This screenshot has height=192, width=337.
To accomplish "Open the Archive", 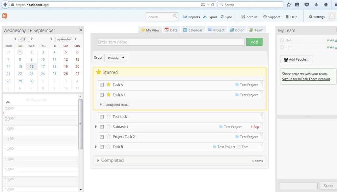I will (x=249, y=17).
